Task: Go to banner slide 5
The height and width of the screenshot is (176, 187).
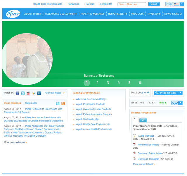Action: pos(129,83)
